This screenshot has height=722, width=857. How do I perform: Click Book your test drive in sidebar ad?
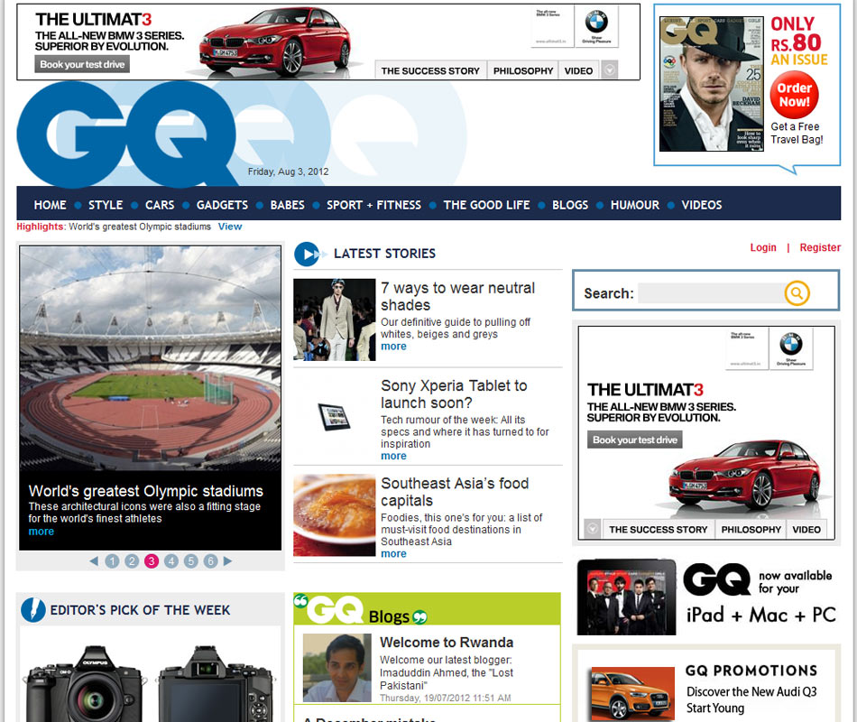coord(635,440)
